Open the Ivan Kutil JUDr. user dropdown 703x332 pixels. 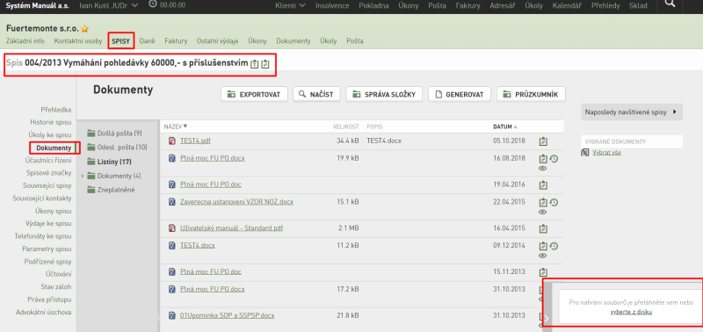(108, 5)
